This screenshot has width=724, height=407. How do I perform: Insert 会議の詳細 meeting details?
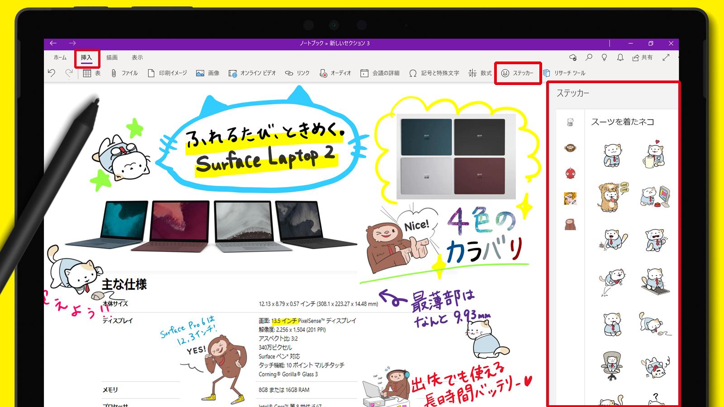[x=380, y=73]
